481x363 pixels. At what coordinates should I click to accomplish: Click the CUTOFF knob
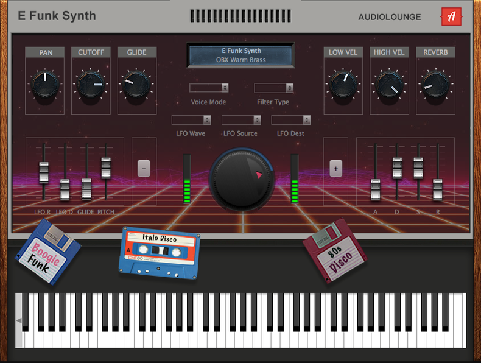pyautogui.click(x=91, y=85)
